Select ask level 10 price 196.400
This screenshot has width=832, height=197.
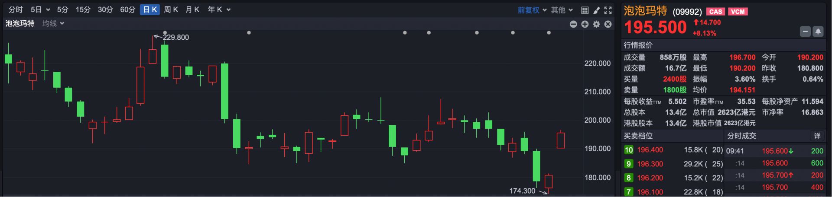tap(650, 150)
